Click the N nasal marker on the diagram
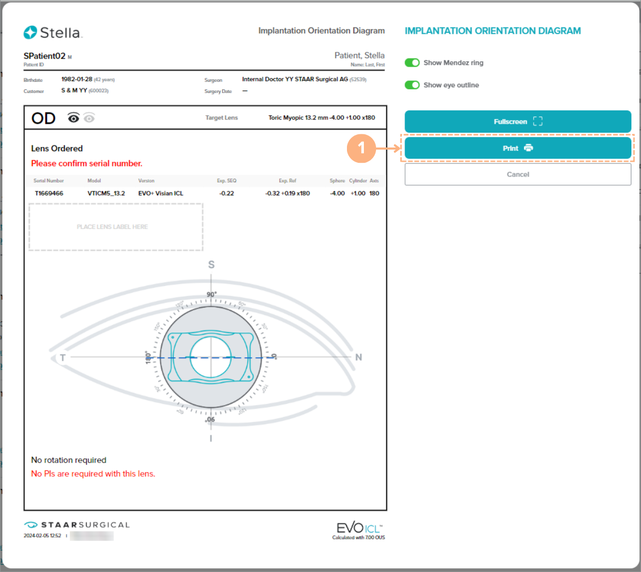Viewport: 641px width, 572px height. click(359, 357)
